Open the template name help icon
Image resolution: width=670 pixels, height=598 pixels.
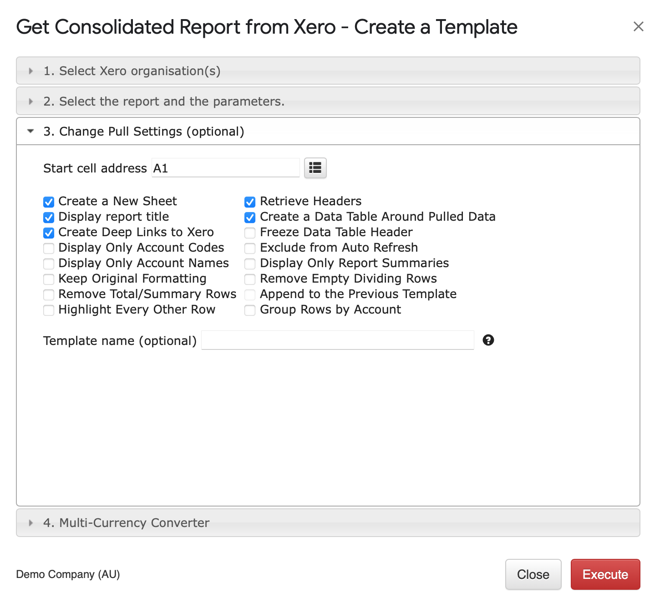pos(488,340)
